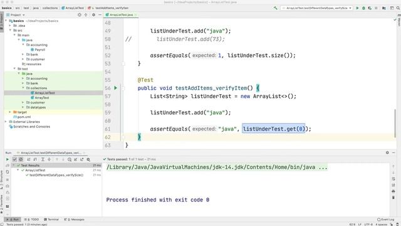The height and width of the screenshot is (226, 401).
Task: Open Run panel test settings magnifier-gear icon
Action: click(x=88, y=159)
